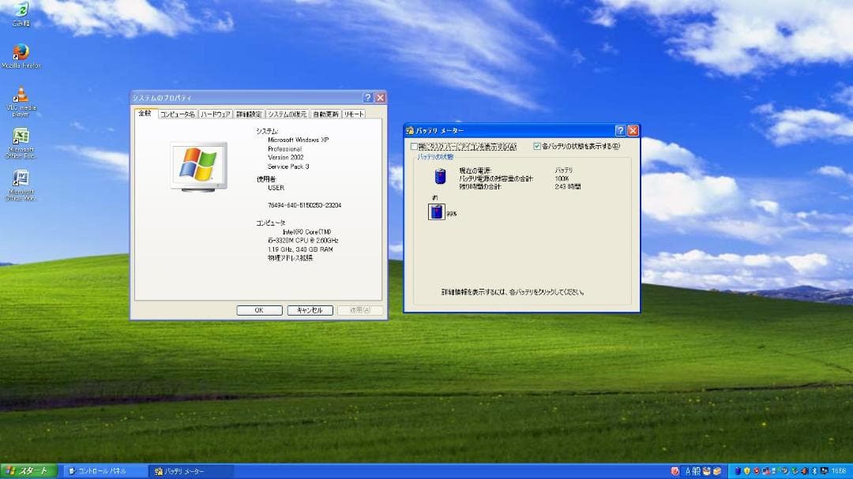Click the clock in the taskbar
Screen dimensions: 853x479
pyautogui.click(x=840, y=471)
